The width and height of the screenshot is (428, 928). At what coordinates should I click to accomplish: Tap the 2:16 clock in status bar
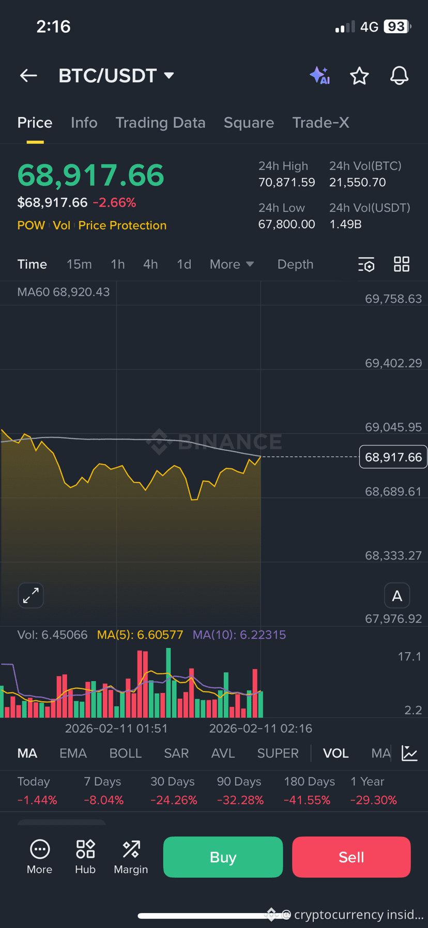click(x=53, y=26)
